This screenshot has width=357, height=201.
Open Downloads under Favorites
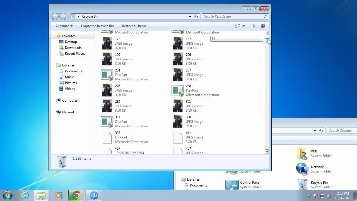[x=73, y=48]
